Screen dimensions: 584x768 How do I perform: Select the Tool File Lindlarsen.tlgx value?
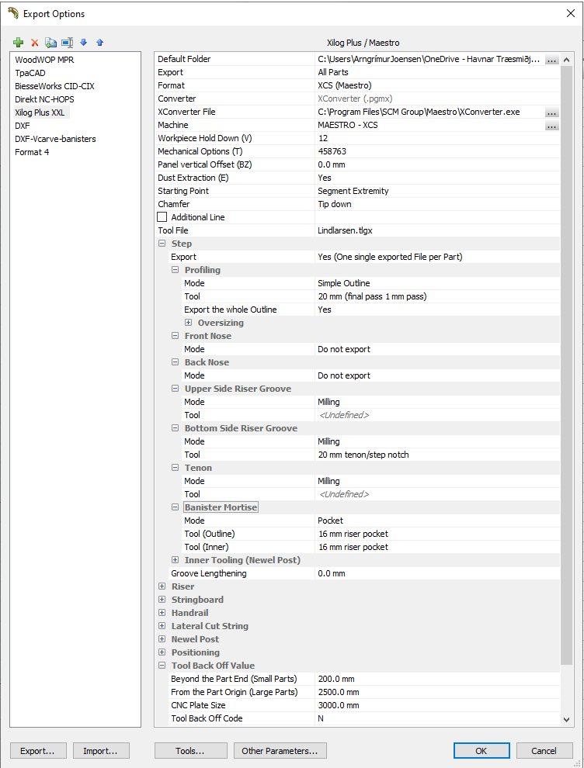tap(437, 230)
